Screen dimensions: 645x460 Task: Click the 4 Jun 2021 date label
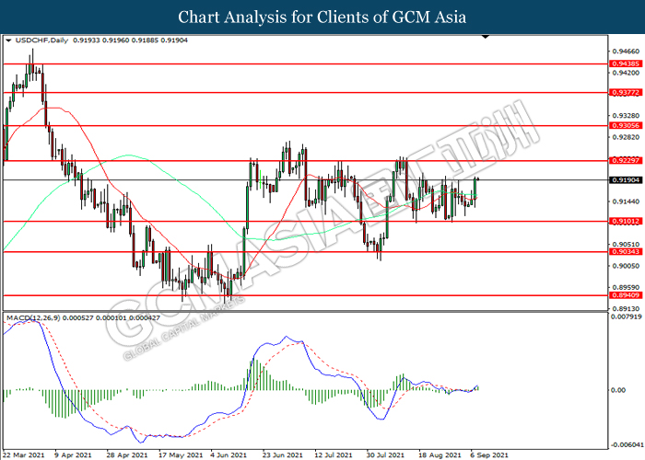click(x=229, y=455)
